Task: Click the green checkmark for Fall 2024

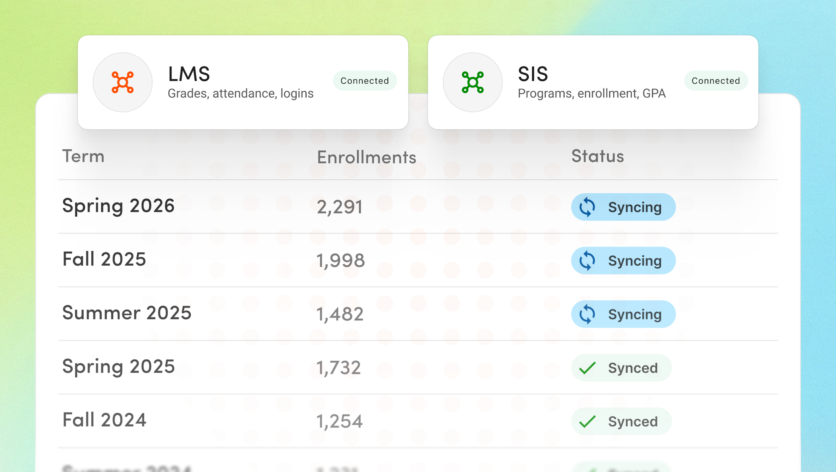Action: pyautogui.click(x=587, y=421)
